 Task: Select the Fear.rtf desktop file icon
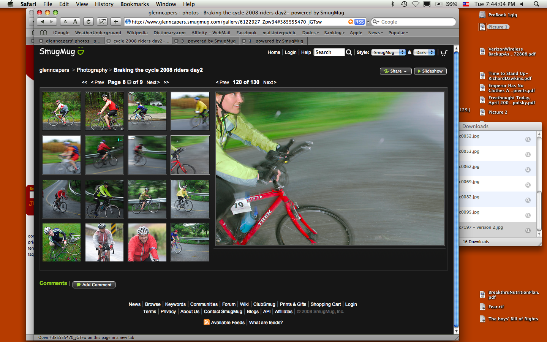(482, 307)
